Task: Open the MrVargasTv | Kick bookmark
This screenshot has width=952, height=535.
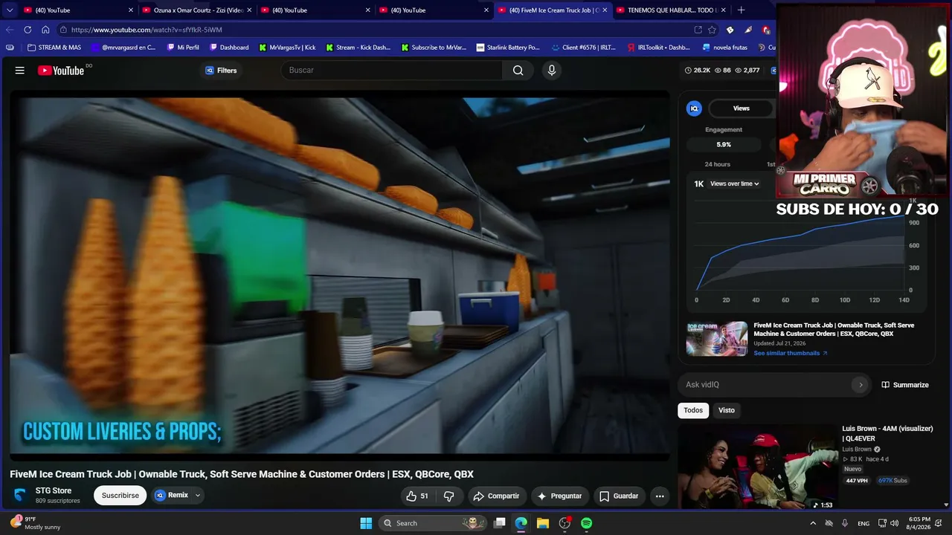Action: pyautogui.click(x=287, y=48)
